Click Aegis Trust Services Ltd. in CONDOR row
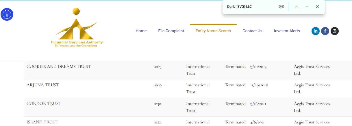 (312, 107)
